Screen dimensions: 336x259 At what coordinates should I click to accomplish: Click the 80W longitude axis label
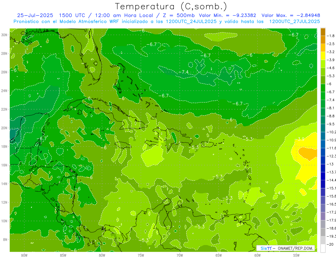pyautogui.click(x=102, y=255)
